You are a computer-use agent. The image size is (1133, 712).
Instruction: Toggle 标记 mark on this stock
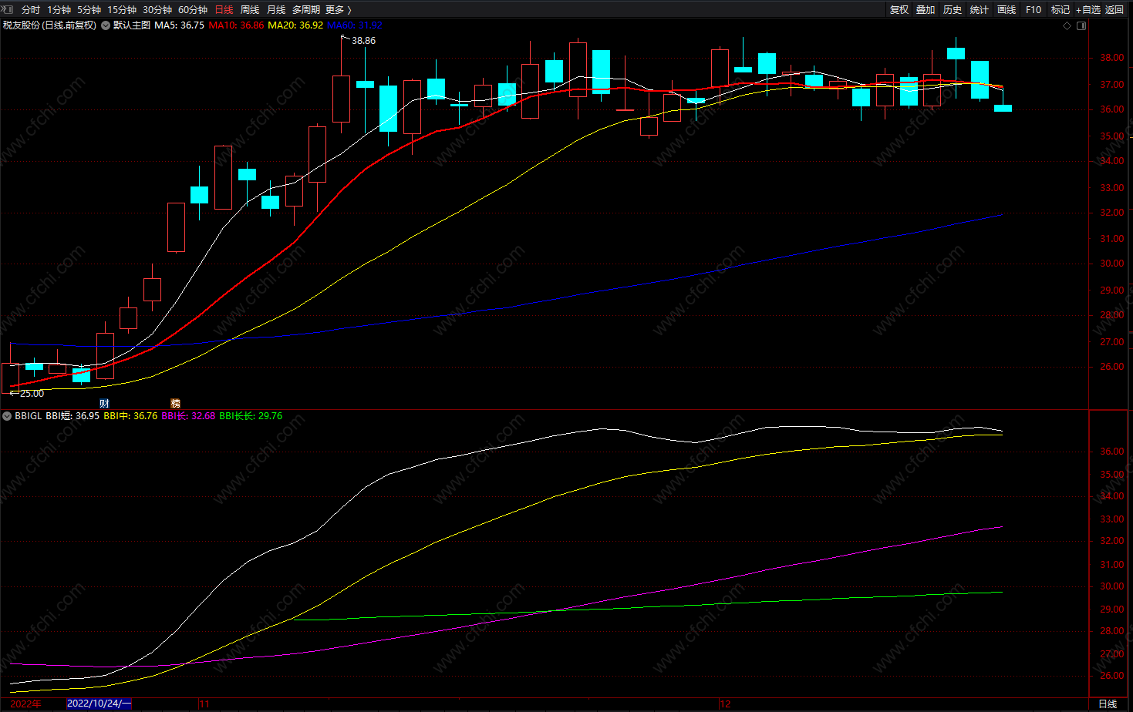pyautogui.click(x=1061, y=9)
